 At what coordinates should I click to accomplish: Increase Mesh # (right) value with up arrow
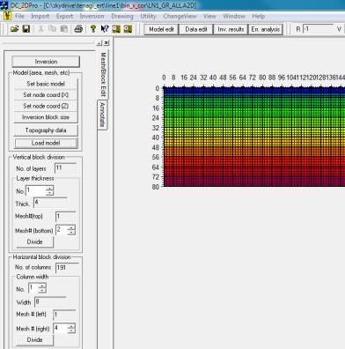tap(71, 326)
